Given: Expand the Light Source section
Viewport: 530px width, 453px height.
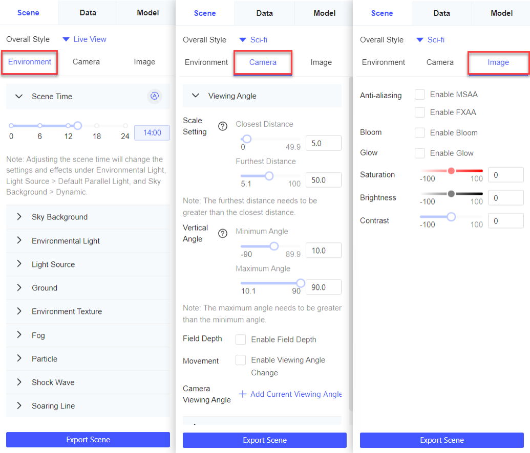Looking at the screenshot, I should (88, 264).
